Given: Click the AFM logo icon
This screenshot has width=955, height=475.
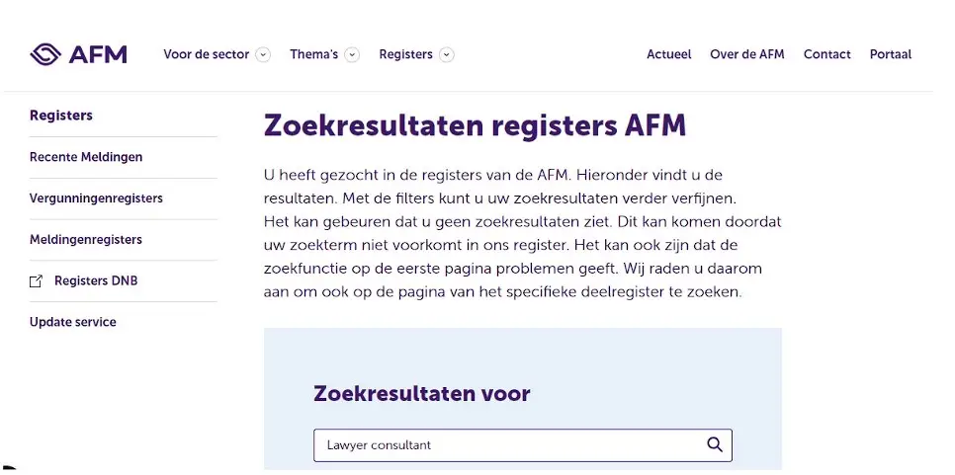Looking at the screenshot, I should (x=45, y=54).
